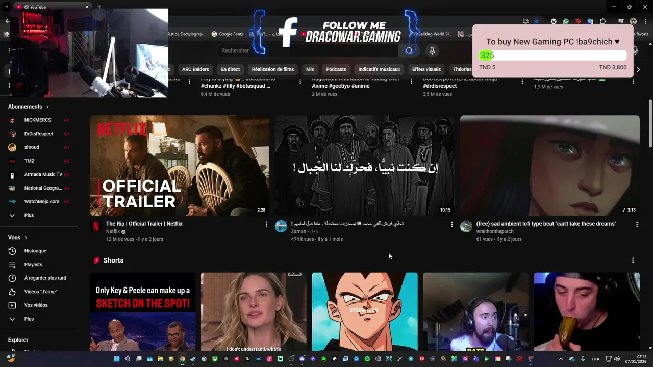Open the Shorts section three-dot menu

633,260
